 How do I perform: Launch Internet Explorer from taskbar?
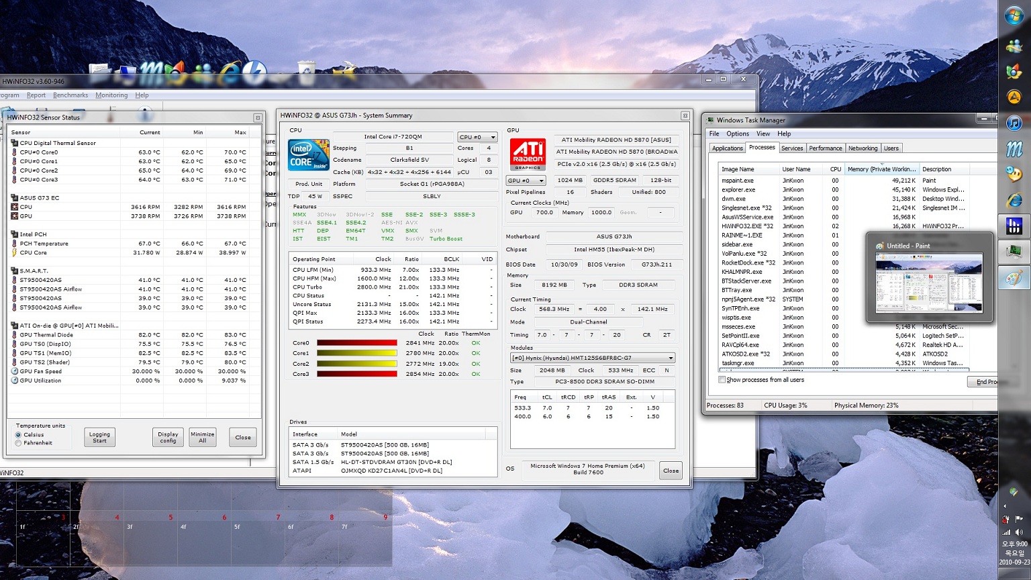[x=1014, y=200]
